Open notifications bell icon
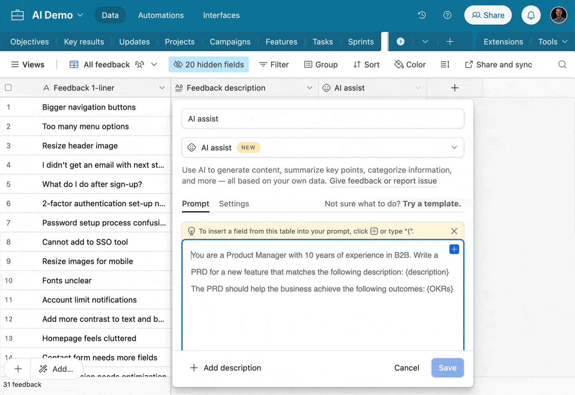The height and width of the screenshot is (395, 575). pyautogui.click(x=531, y=15)
